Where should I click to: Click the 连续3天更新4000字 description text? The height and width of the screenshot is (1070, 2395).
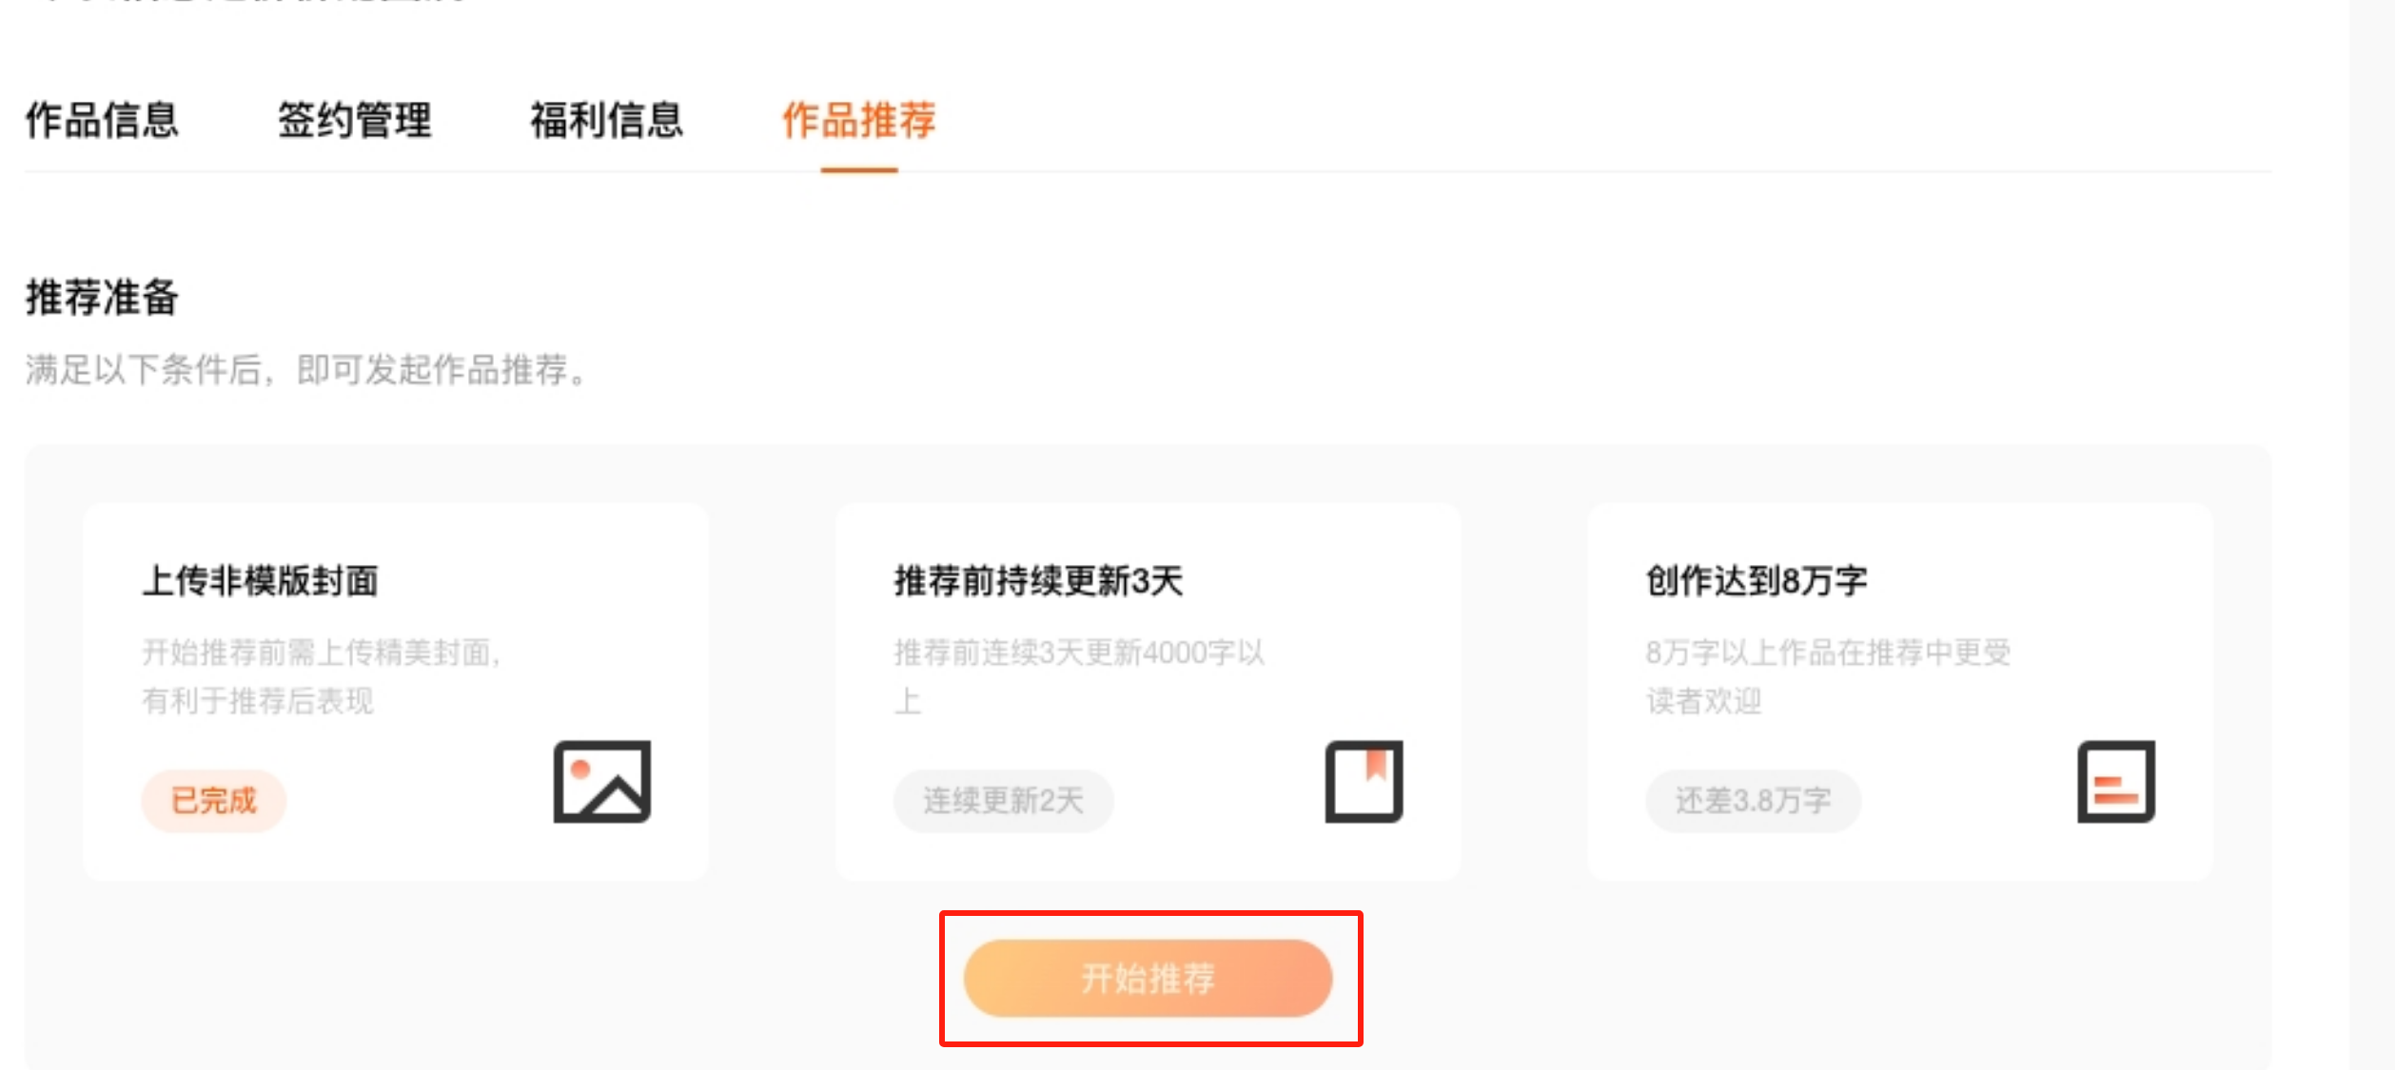(1078, 653)
